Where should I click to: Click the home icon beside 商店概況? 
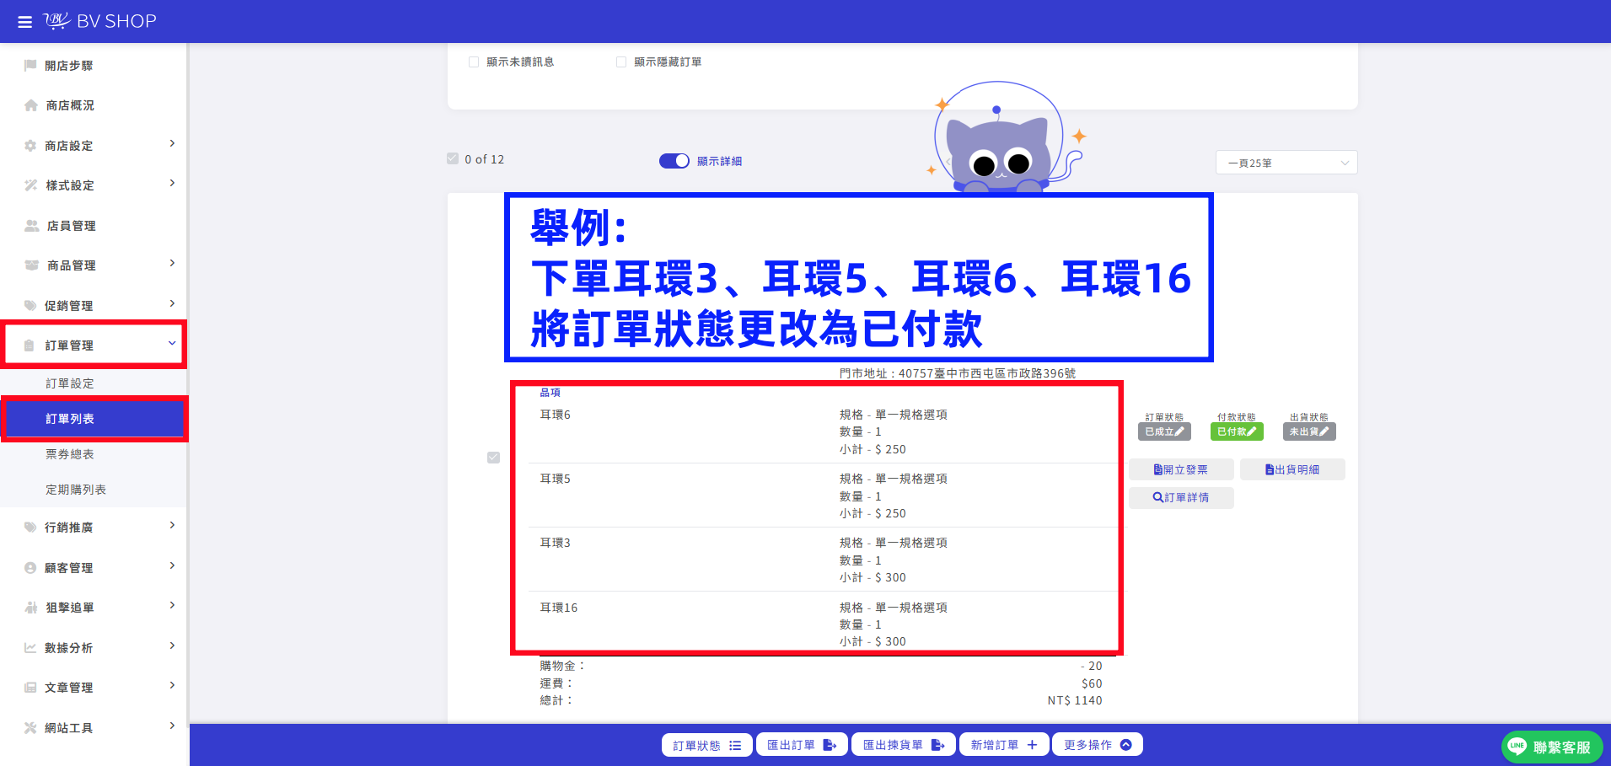pyautogui.click(x=31, y=105)
